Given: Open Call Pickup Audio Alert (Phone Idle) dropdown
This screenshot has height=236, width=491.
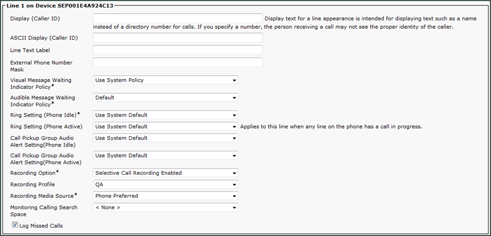Looking at the screenshot, I should [166, 138].
